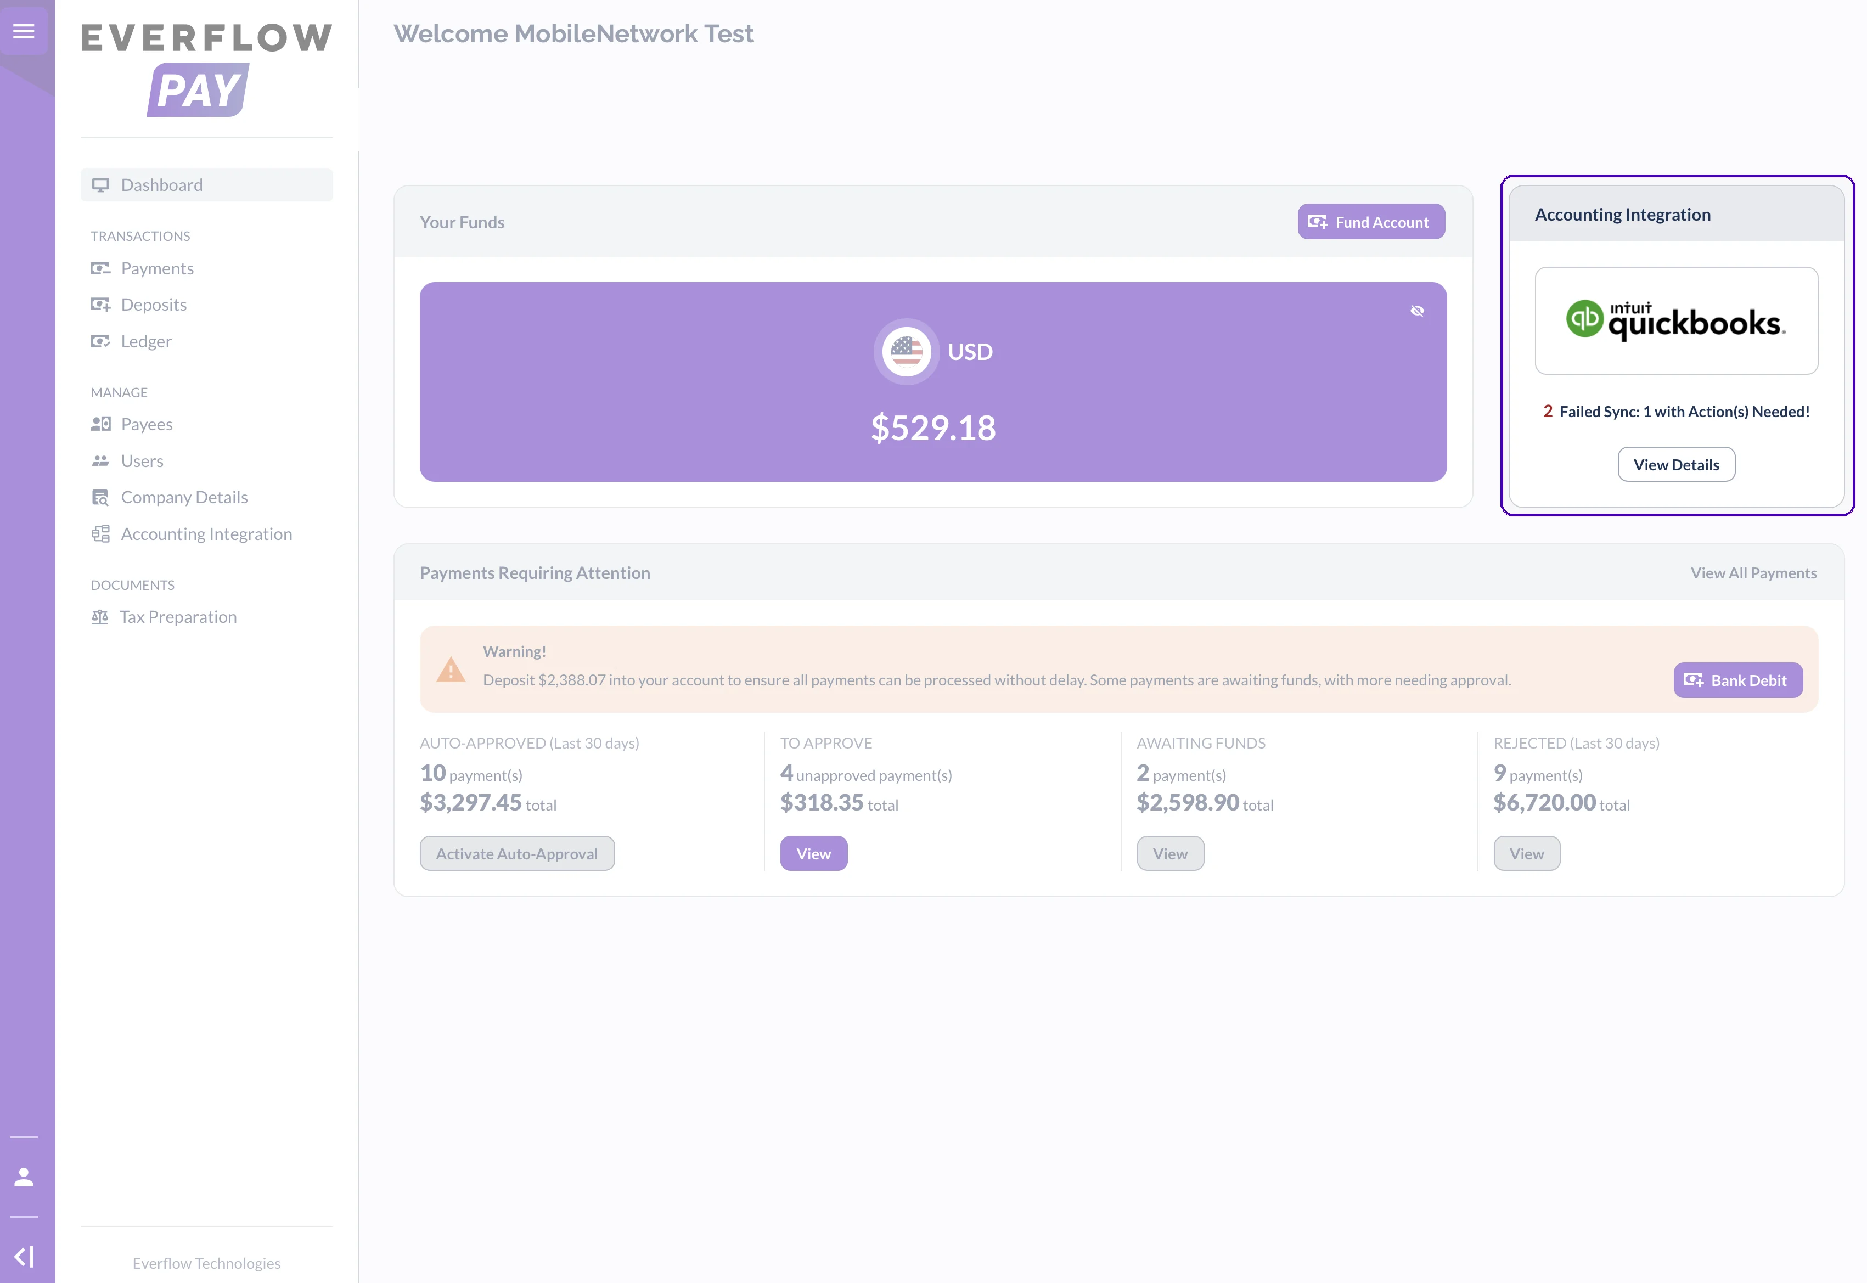
Task: Open the View All Payments link
Action: 1754,573
